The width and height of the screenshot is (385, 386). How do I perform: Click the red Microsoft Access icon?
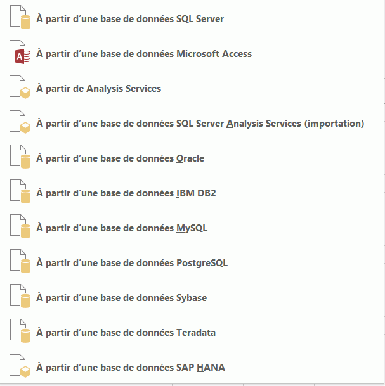(20, 53)
